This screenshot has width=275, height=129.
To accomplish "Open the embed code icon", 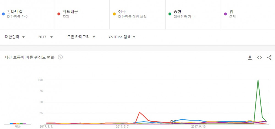I will tap(259, 58).
